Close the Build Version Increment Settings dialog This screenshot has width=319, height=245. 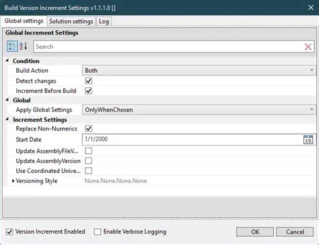311,7
